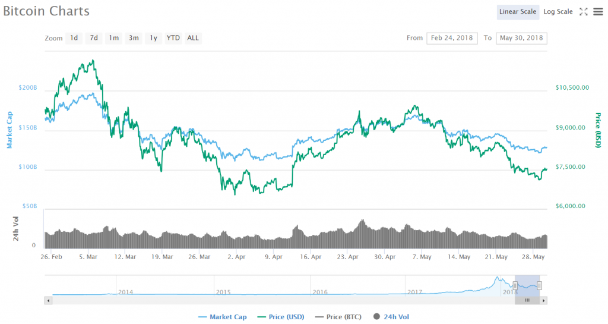Click the $200B market cap axis label
608x324 pixels.
28,88
